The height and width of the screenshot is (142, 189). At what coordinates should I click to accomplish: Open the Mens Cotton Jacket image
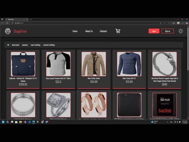coord(94,64)
